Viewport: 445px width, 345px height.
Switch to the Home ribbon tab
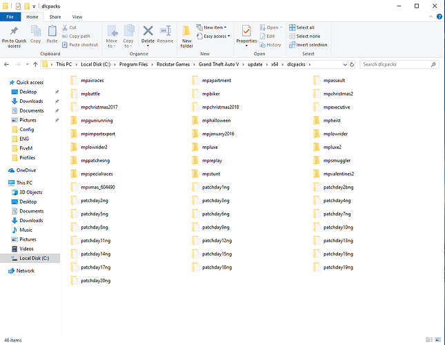(x=32, y=17)
